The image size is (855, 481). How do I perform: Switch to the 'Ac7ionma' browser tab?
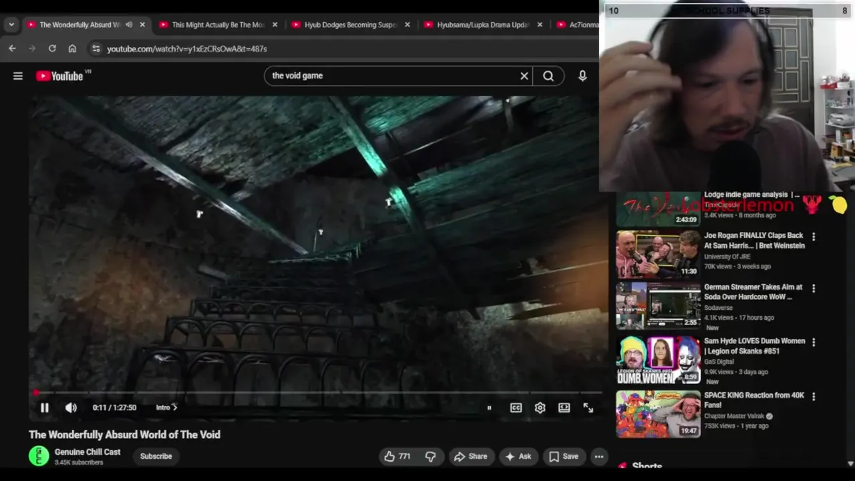click(576, 25)
